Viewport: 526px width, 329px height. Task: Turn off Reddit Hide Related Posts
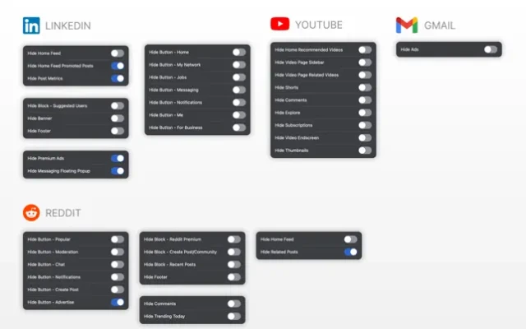pos(351,252)
